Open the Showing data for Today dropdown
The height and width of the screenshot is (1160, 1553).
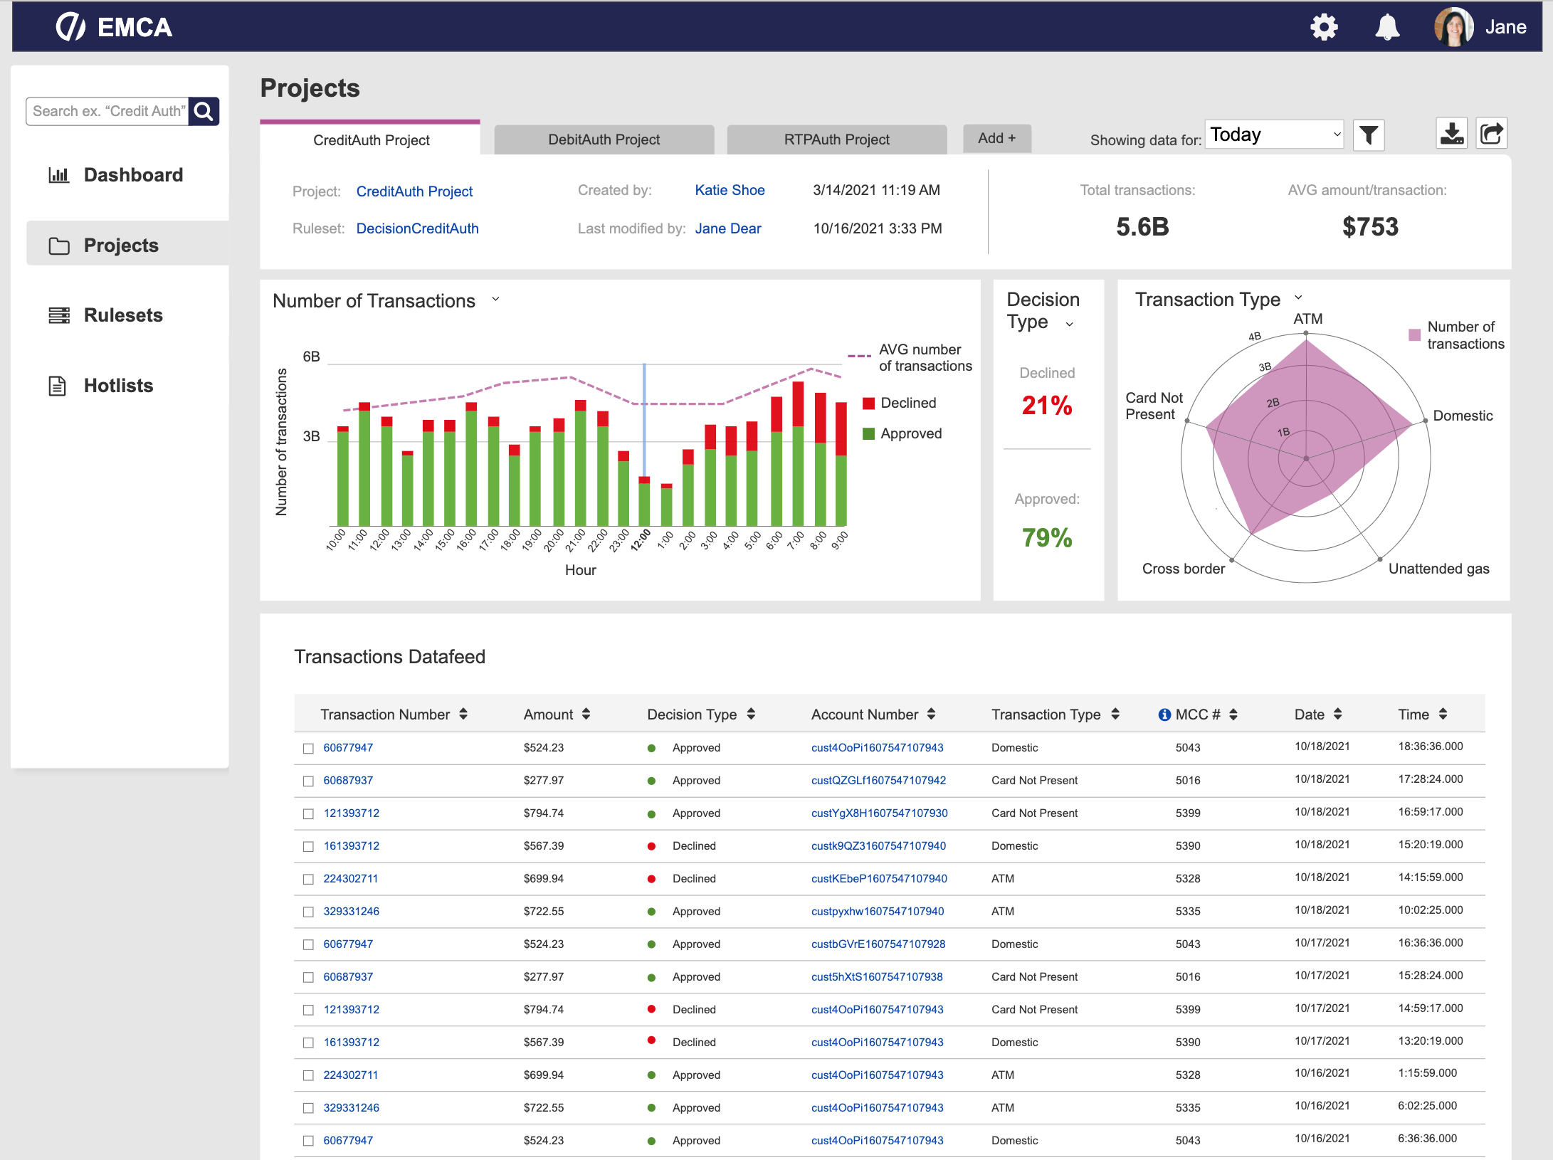point(1274,135)
